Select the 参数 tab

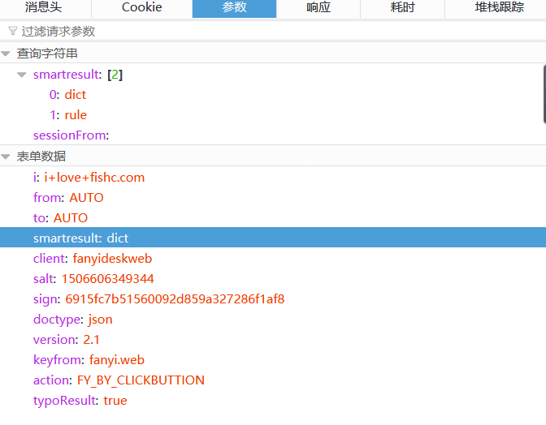point(234,7)
